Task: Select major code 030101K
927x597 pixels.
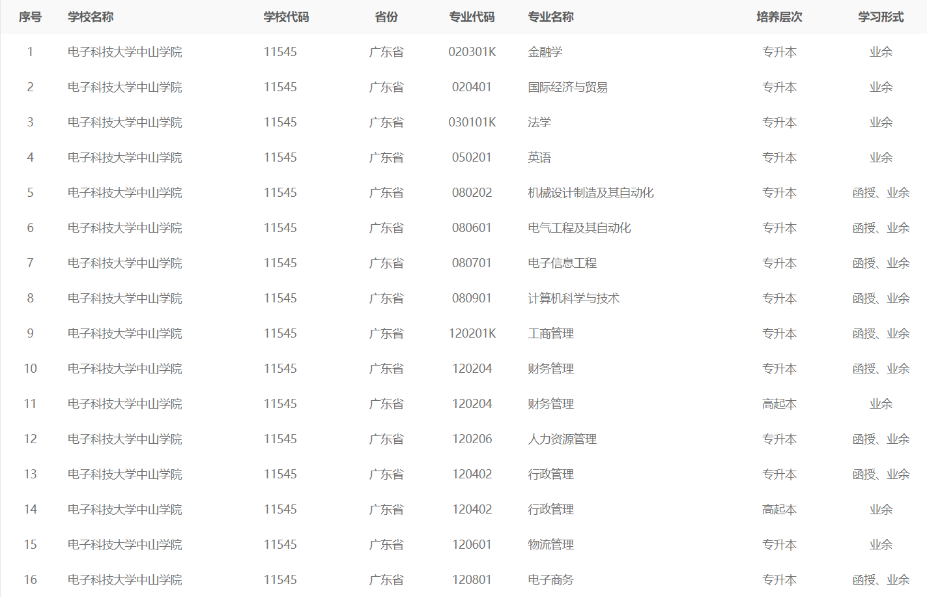Action: tap(472, 123)
